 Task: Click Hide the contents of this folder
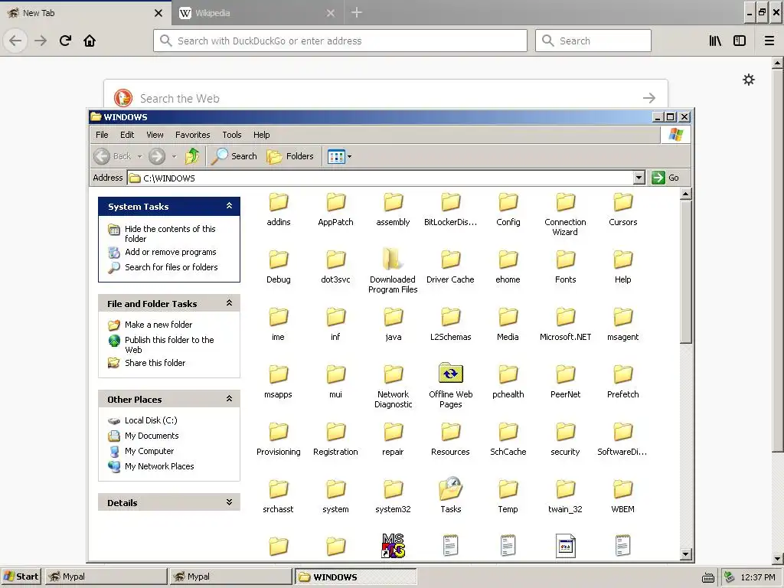(x=170, y=234)
